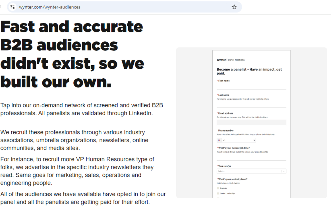This screenshot has height=207, width=331.
Task: Click the chevron arrow on role dropdown
Action: pyautogui.click(x=284, y=171)
